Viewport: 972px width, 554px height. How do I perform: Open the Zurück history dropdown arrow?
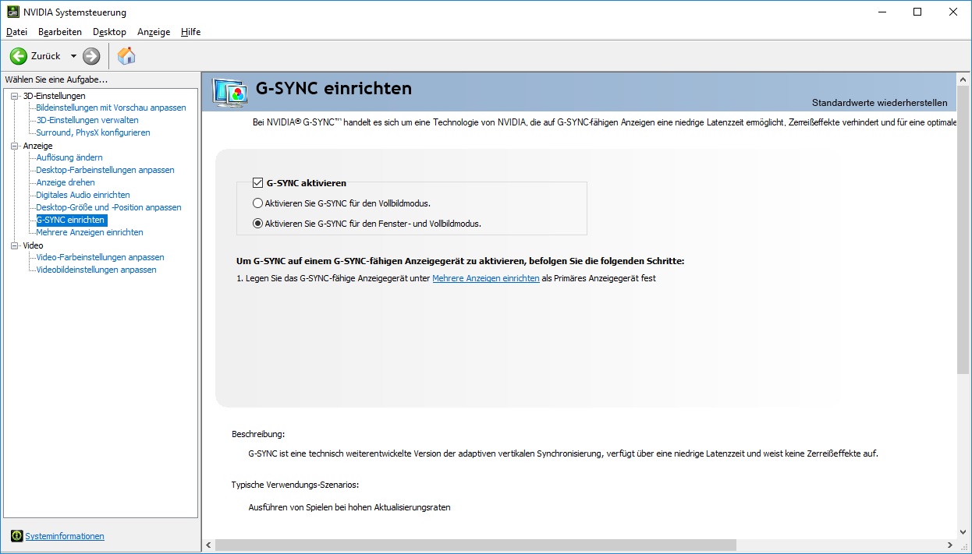click(73, 56)
